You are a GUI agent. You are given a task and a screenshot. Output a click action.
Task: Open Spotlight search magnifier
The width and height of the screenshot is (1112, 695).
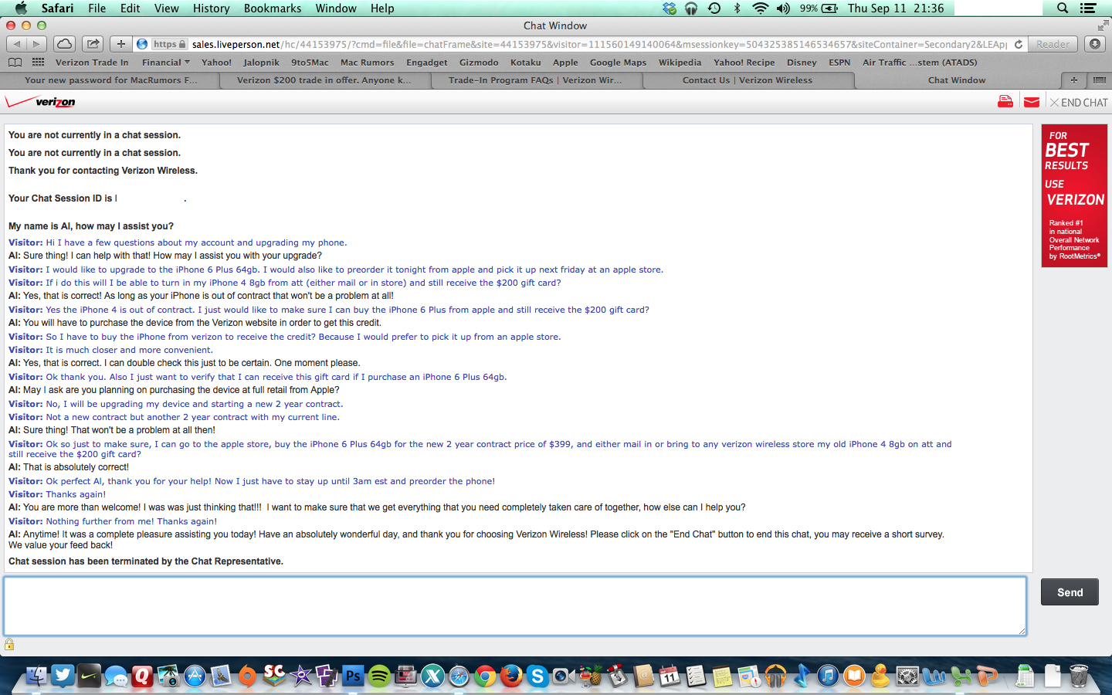tap(1063, 8)
